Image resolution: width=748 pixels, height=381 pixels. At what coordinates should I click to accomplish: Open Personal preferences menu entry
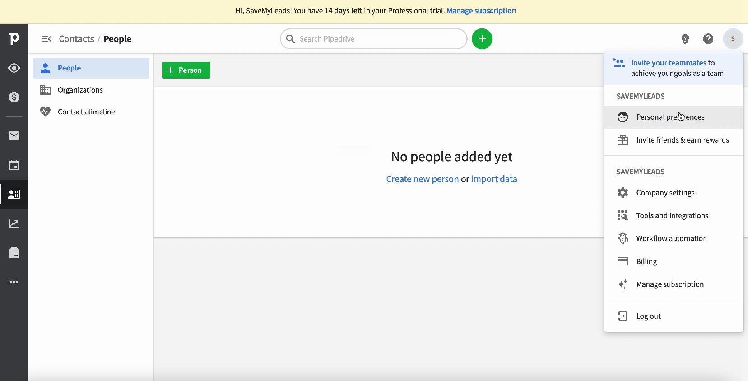(674, 117)
